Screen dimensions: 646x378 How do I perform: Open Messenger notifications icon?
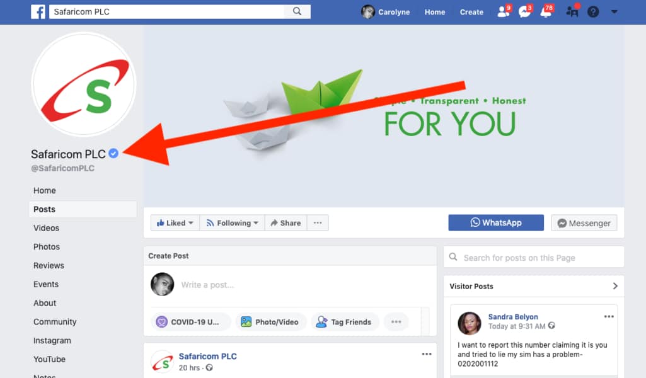[x=524, y=11]
